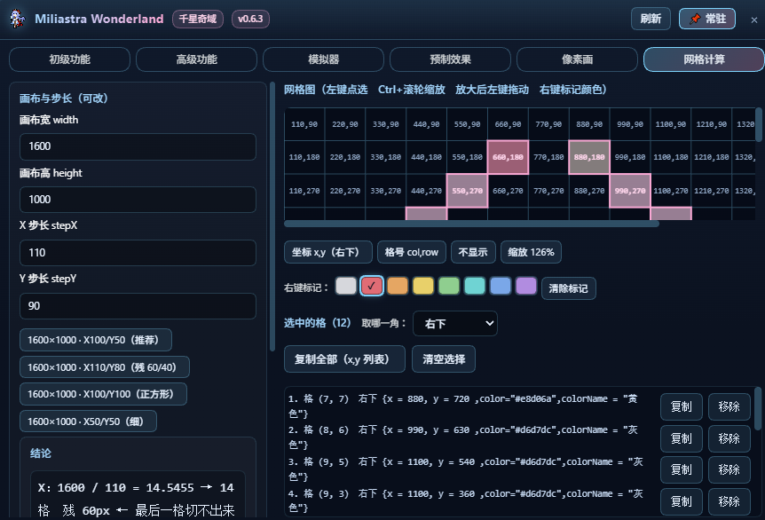Select grid cell 1210,270
The image size is (765, 520).
click(x=712, y=191)
